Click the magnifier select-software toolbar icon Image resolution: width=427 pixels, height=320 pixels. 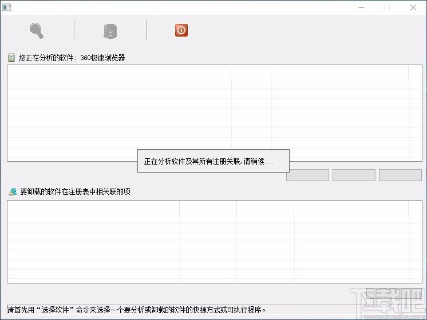tap(37, 31)
